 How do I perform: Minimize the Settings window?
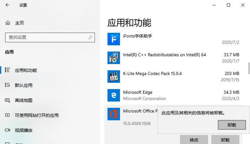214,5
